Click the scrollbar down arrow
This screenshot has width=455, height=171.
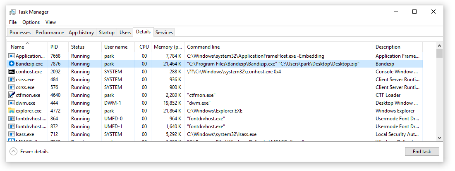(x=439, y=138)
